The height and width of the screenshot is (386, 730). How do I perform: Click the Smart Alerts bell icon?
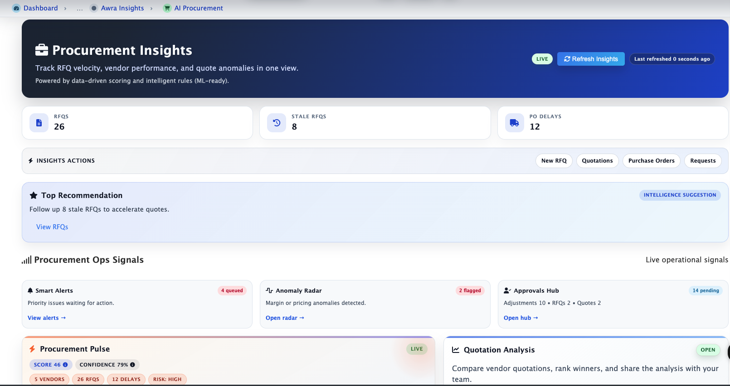(x=30, y=290)
